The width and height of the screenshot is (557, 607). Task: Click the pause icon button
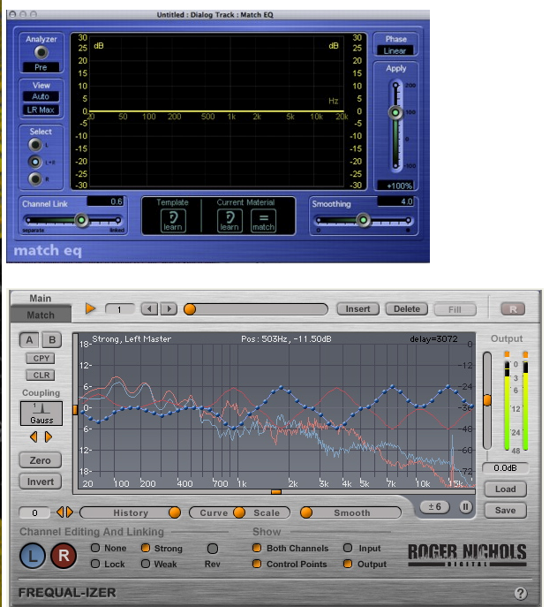pyautogui.click(x=466, y=507)
